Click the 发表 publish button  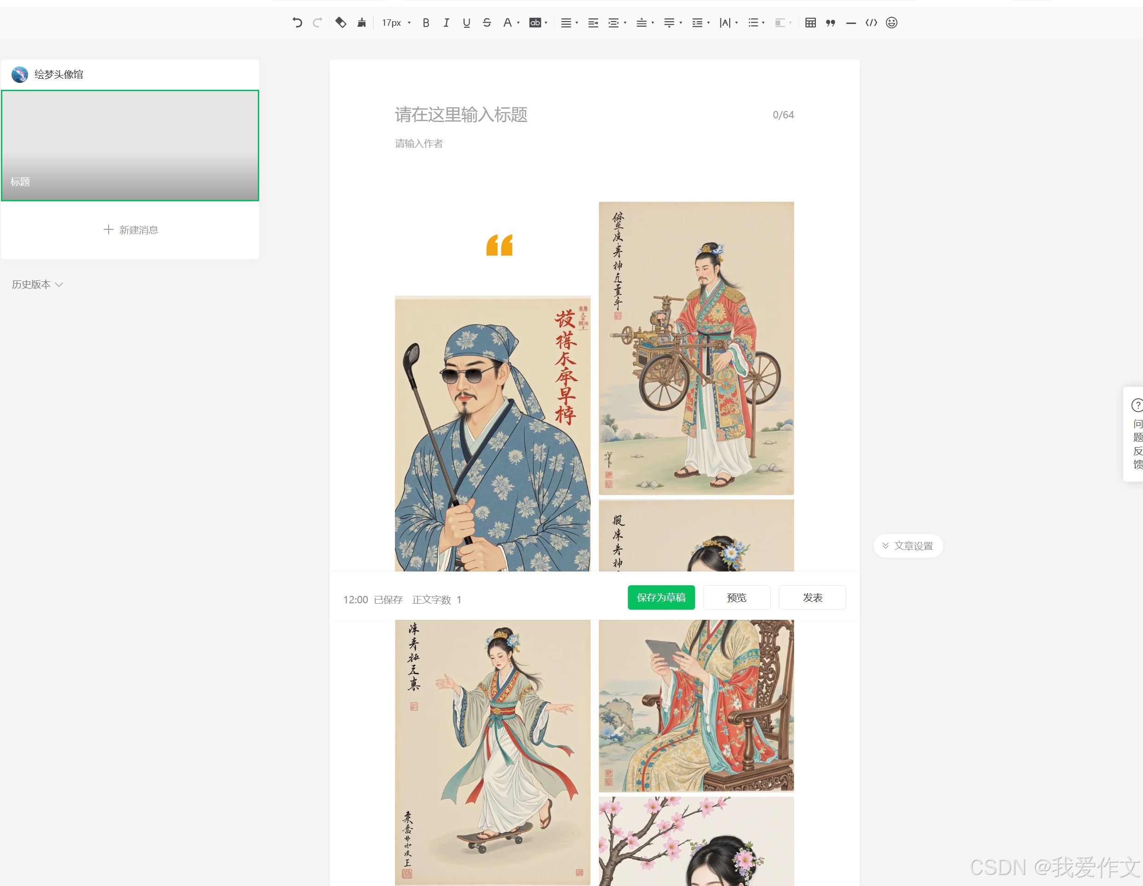pyautogui.click(x=812, y=597)
